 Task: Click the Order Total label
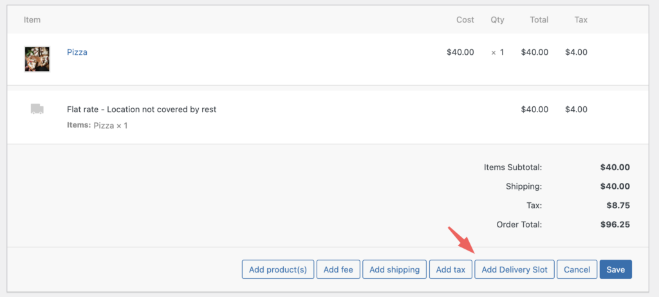coord(519,224)
